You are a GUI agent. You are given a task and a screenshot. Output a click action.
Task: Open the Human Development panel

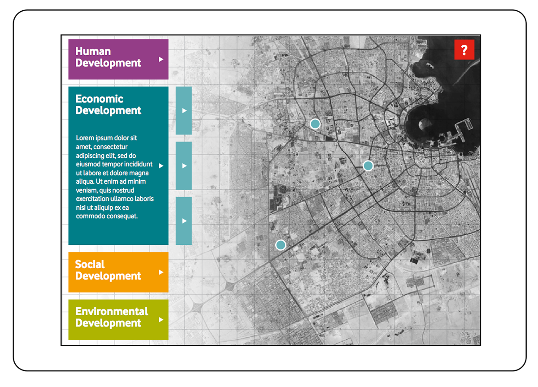118,59
